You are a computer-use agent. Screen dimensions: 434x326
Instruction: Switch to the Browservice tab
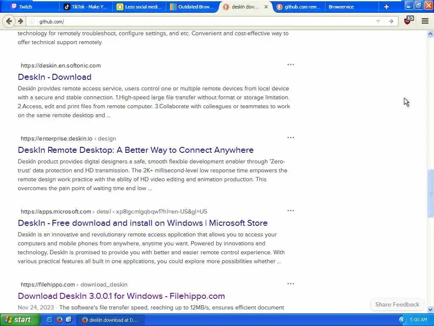click(x=351, y=7)
